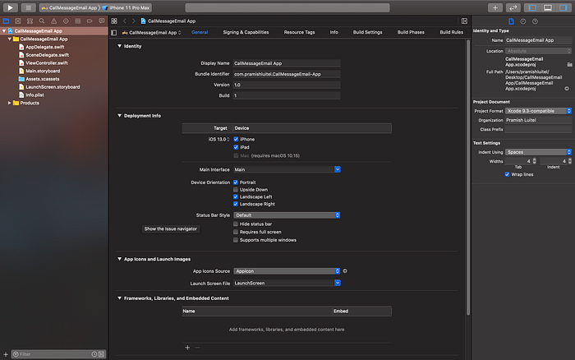The image size is (575, 360).
Task: Expand the Products folder
Action: (10, 103)
